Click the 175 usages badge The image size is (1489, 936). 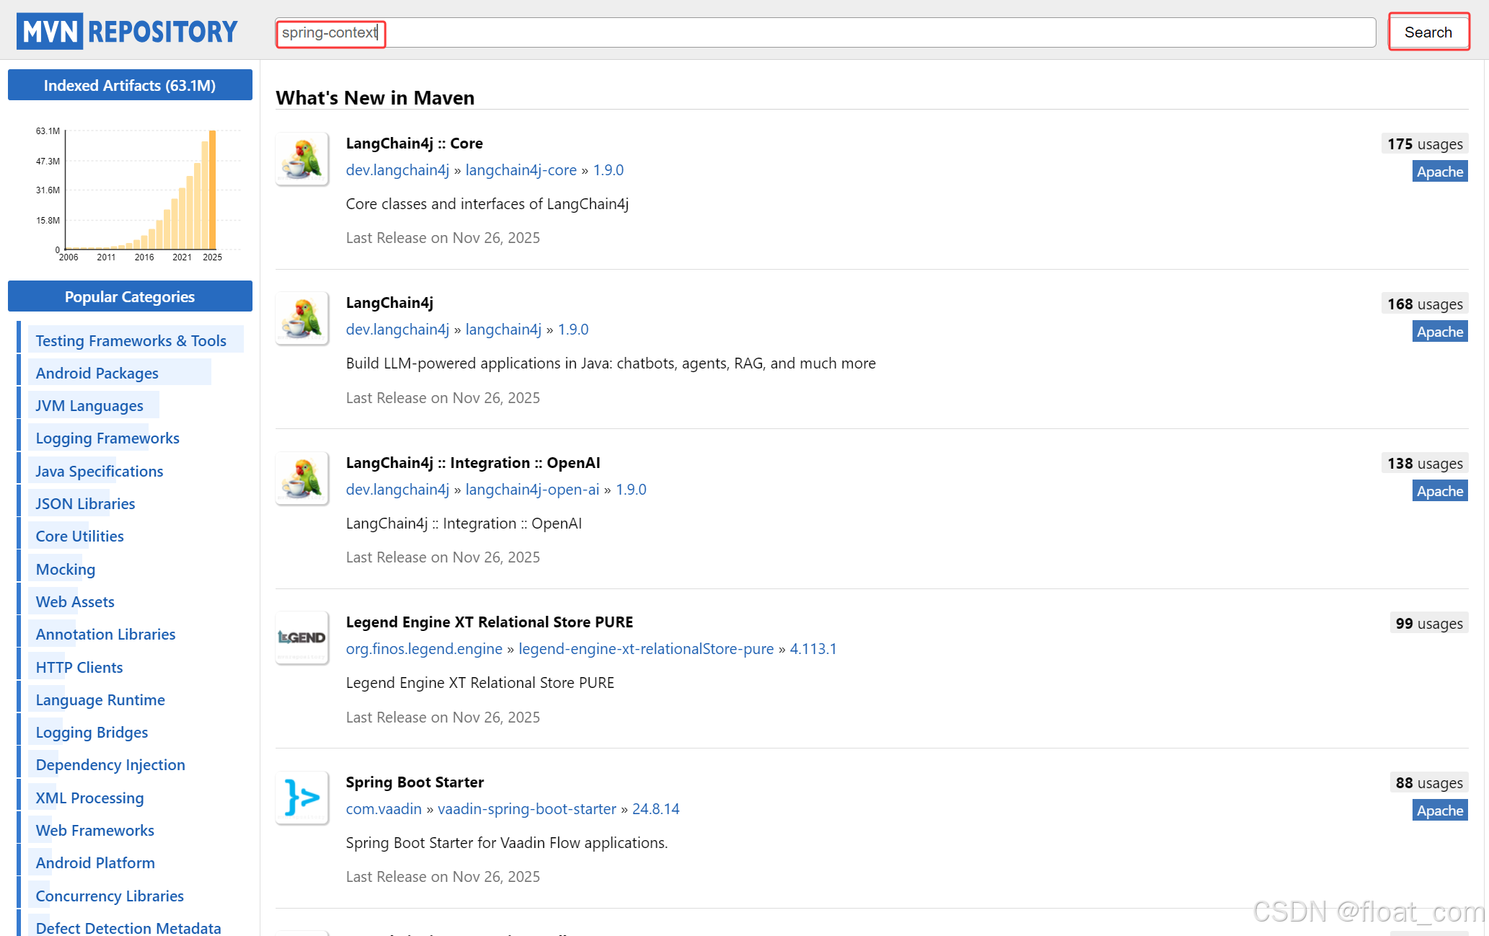[x=1424, y=144]
